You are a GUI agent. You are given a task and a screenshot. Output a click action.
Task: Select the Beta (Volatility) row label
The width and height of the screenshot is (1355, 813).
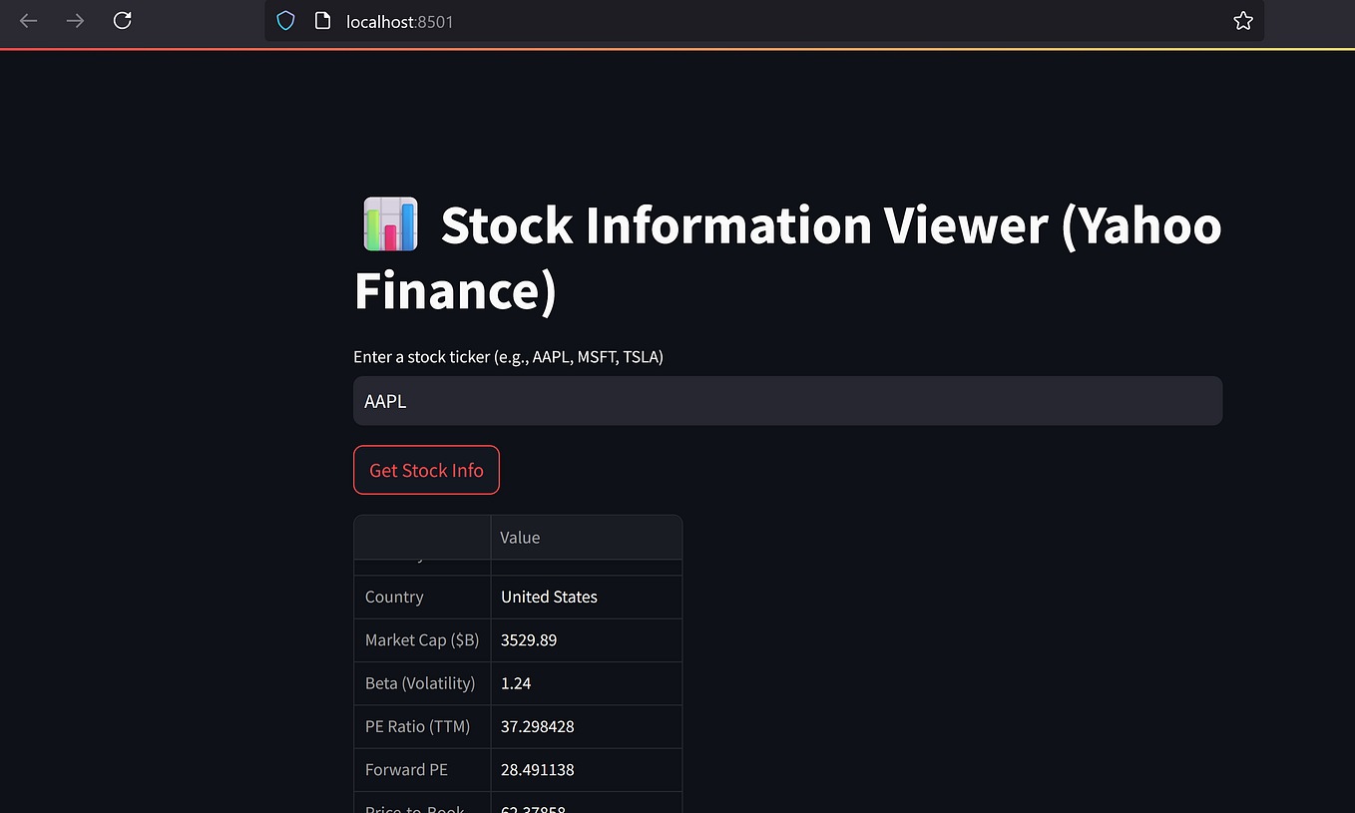[x=420, y=683]
